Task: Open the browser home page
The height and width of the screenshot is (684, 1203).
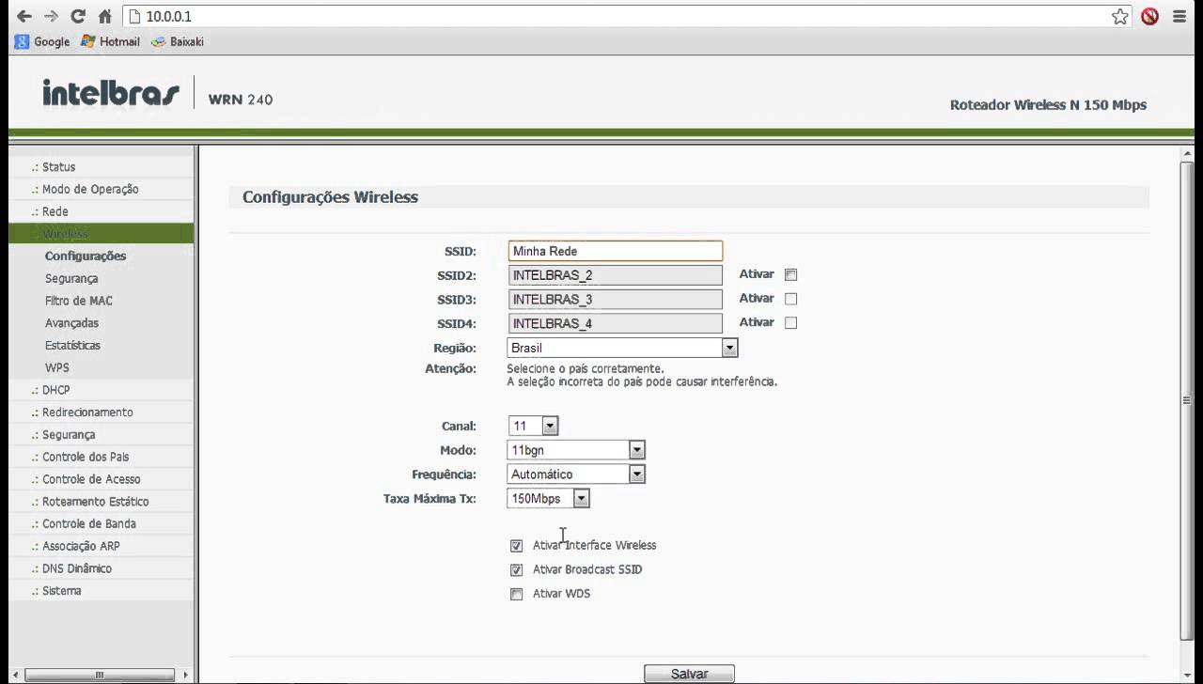Action: coord(104,16)
